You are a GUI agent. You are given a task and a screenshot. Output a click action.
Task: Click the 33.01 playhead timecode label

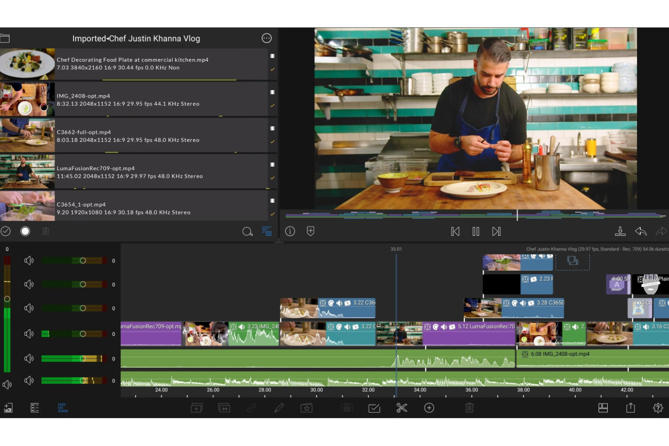click(x=396, y=249)
